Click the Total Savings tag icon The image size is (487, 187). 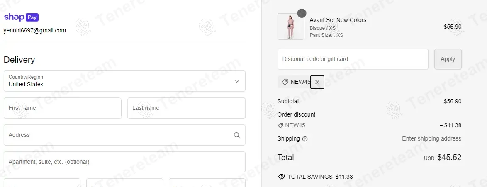[x=281, y=177]
